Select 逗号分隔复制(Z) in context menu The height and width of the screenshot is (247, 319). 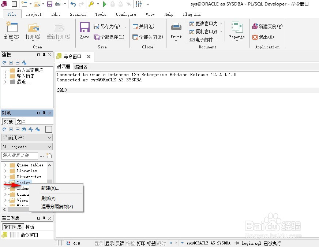56,206
